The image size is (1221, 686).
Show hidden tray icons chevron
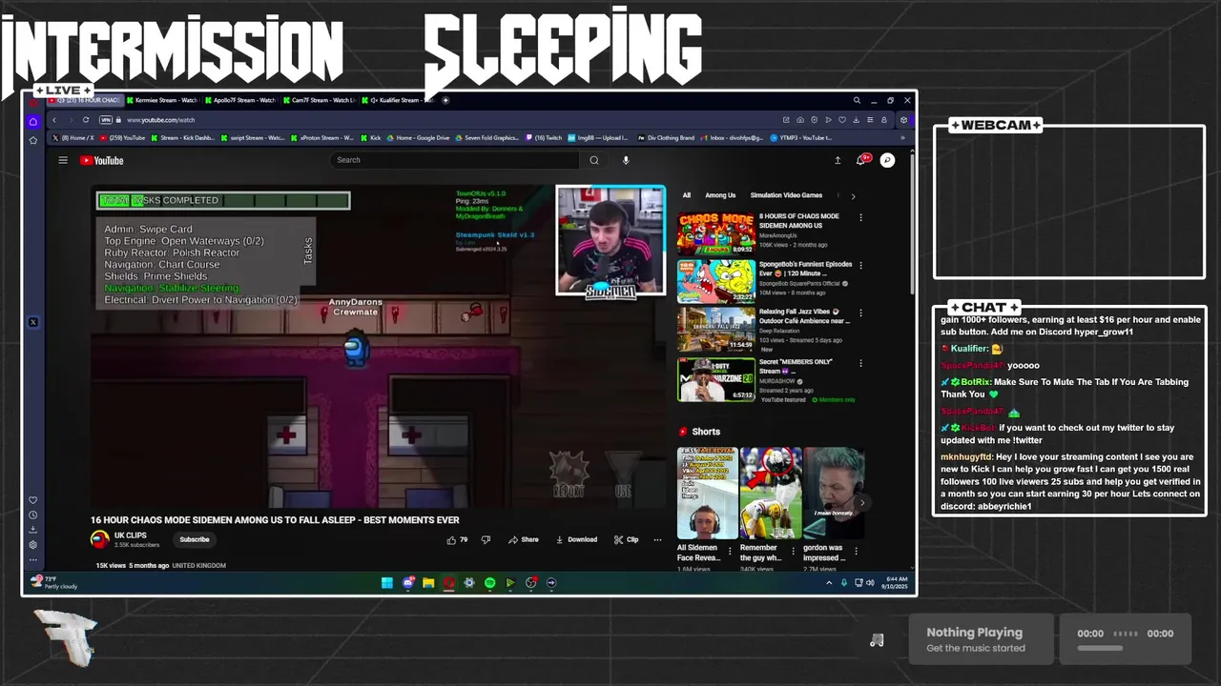[x=828, y=582]
